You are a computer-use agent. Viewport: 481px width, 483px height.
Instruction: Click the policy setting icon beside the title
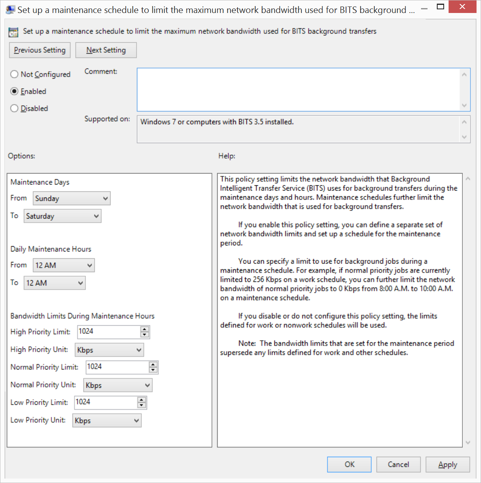[13, 32]
